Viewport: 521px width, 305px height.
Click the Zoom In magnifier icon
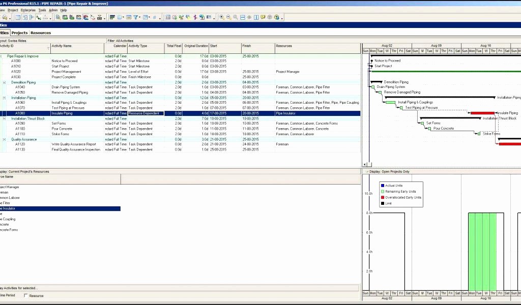point(221,17)
